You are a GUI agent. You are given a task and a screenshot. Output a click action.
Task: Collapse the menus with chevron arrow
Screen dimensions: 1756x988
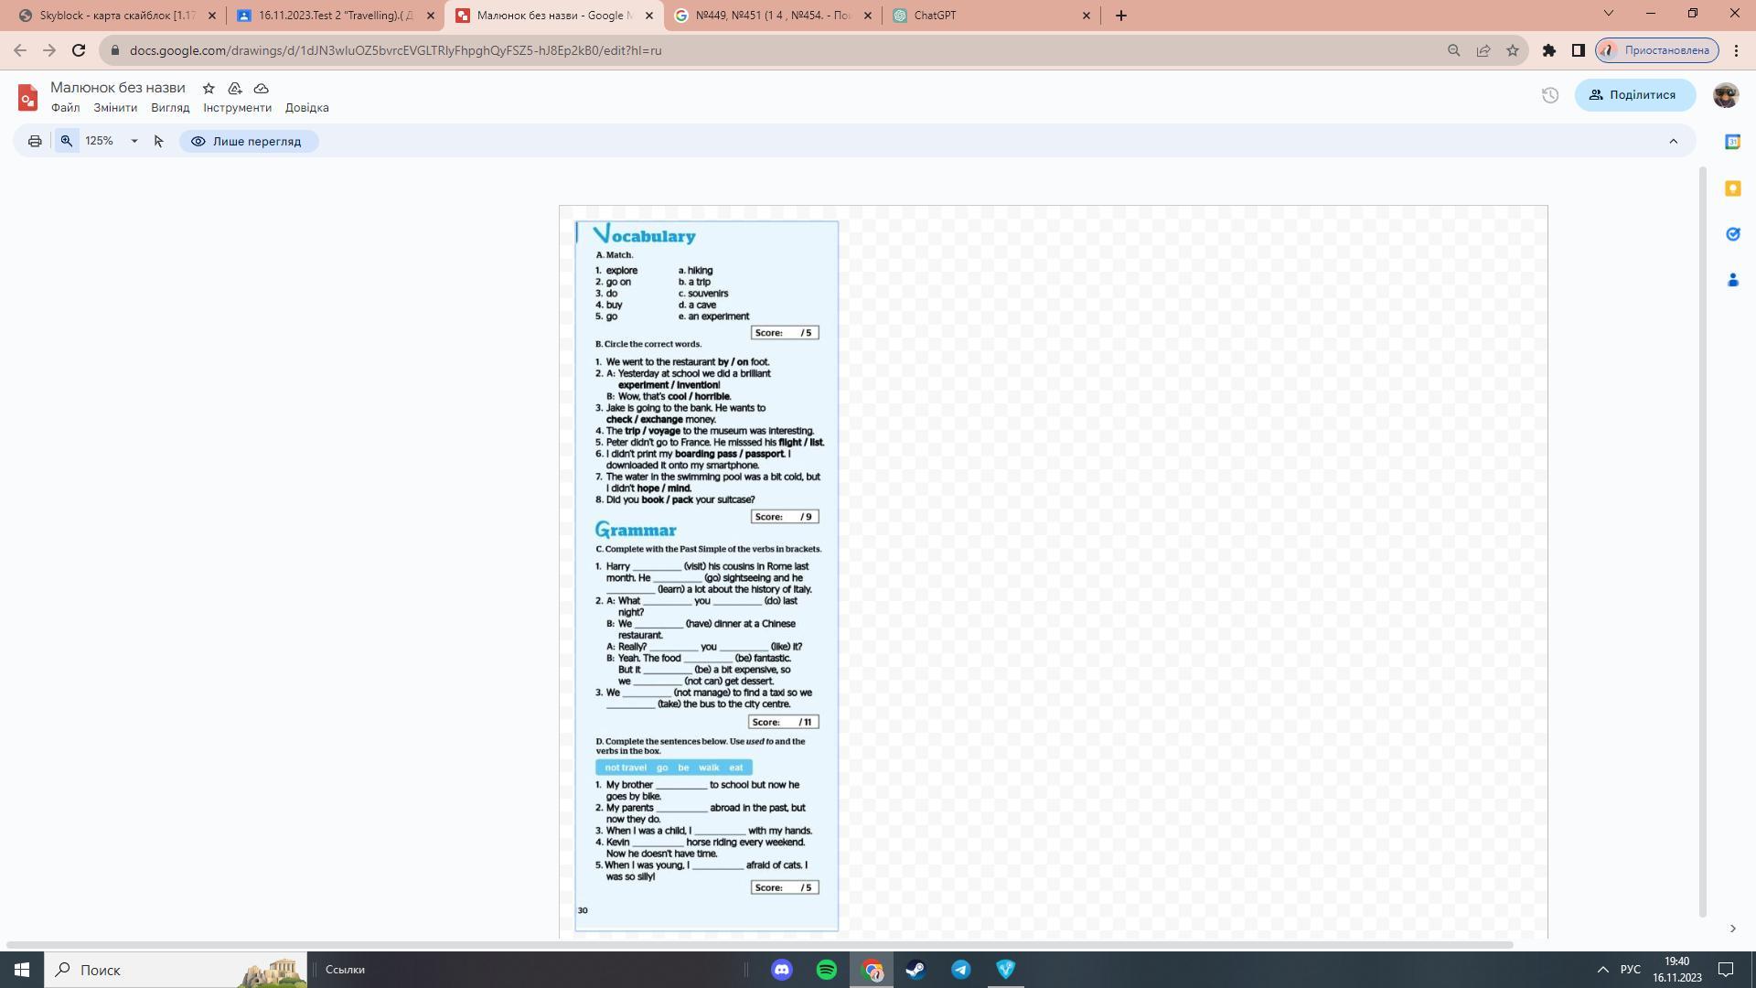pyautogui.click(x=1674, y=141)
